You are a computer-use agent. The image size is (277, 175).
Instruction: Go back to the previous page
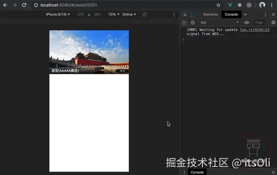[5, 5]
